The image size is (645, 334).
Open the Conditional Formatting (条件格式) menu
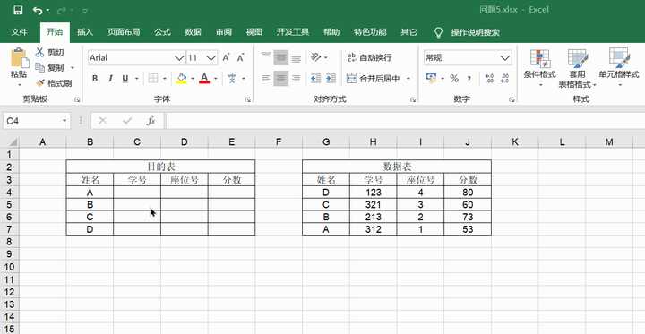[x=539, y=68]
